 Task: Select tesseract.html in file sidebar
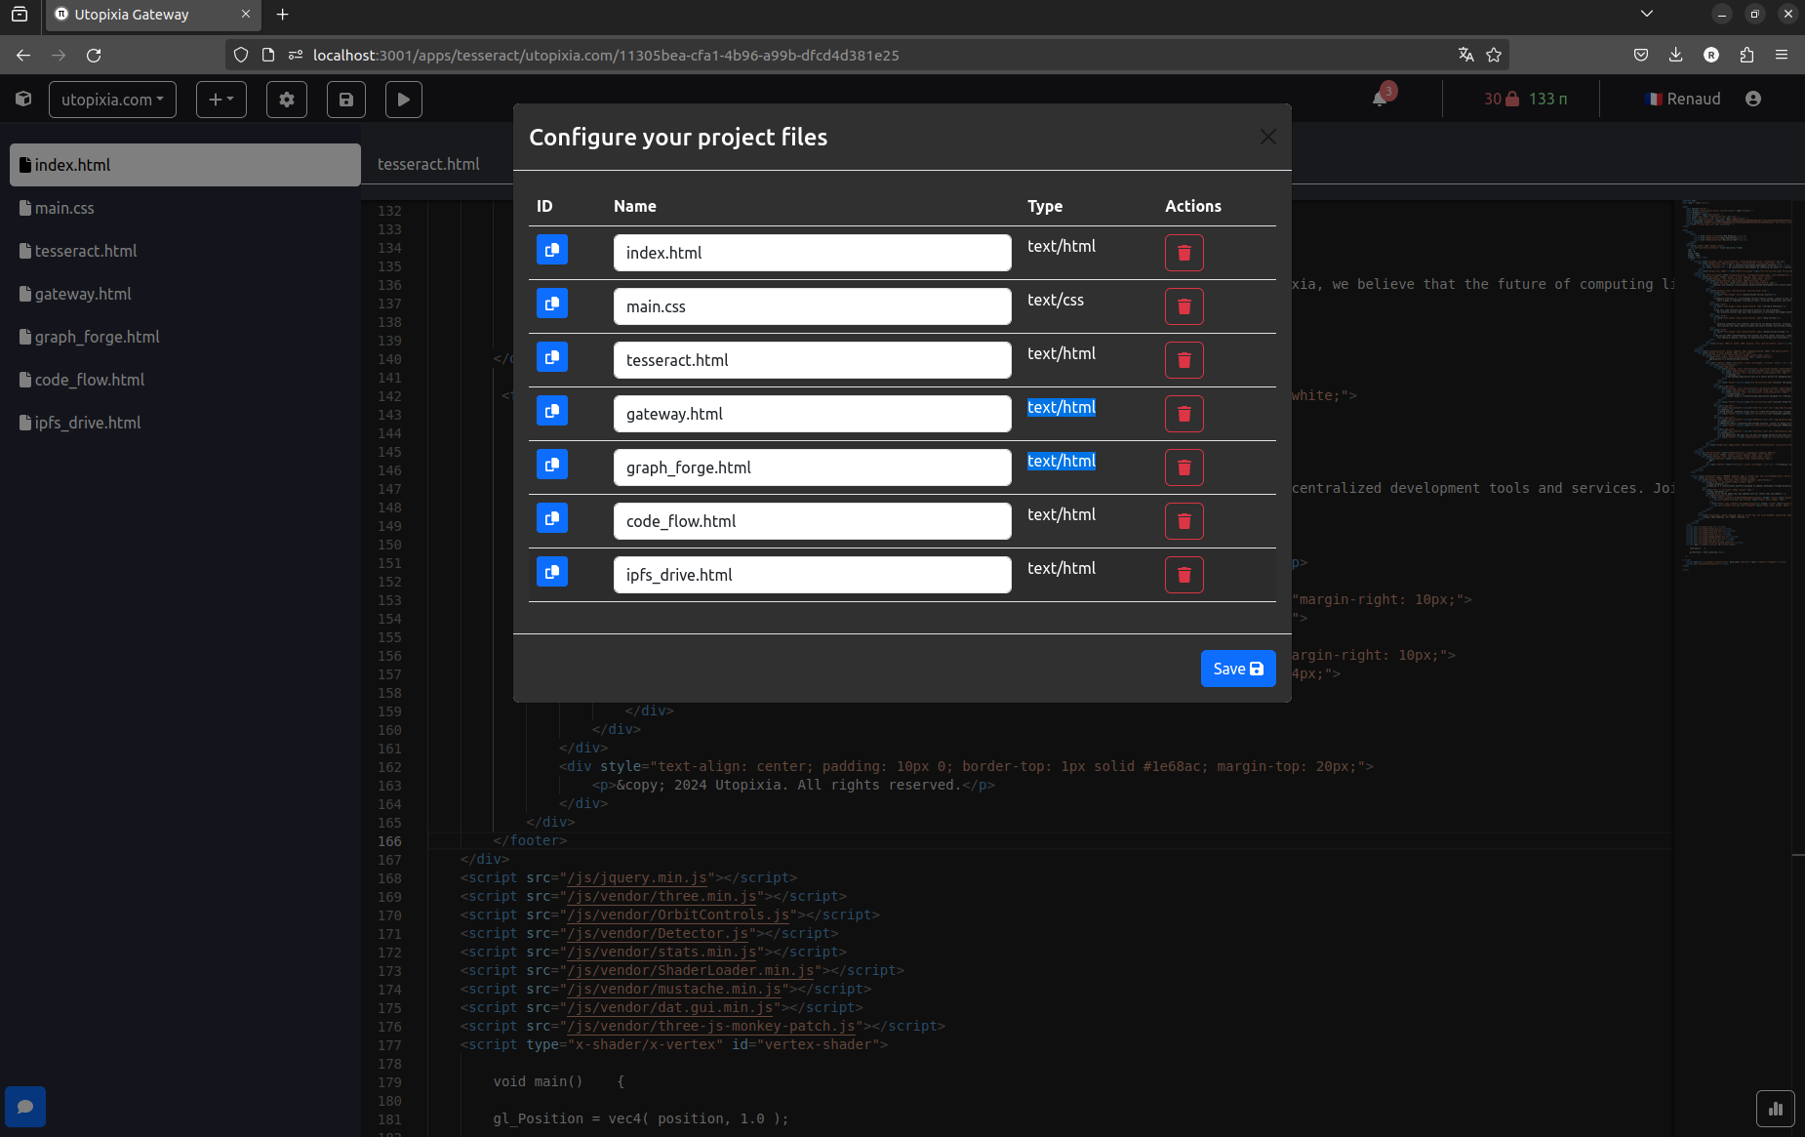185,251
